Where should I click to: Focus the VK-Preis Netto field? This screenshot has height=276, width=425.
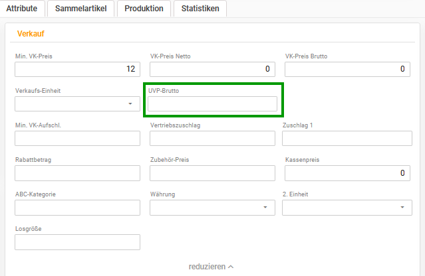point(212,69)
